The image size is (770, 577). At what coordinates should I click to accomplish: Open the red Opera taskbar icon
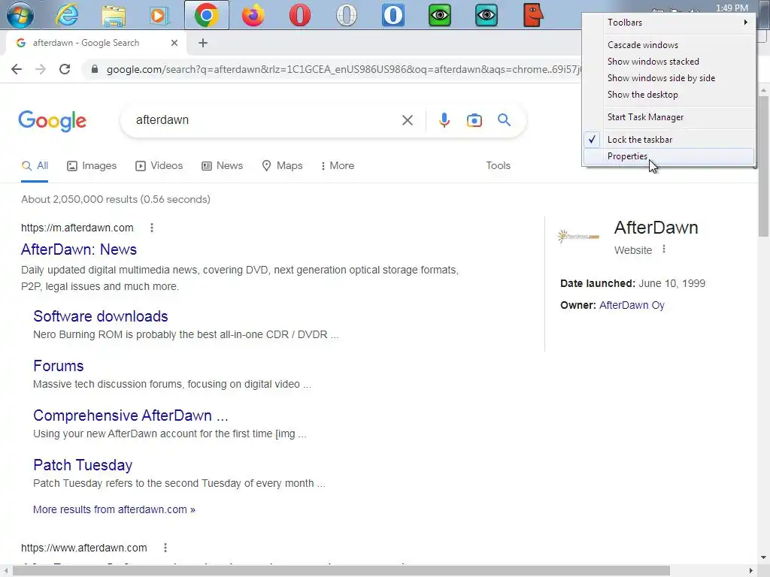coord(299,15)
